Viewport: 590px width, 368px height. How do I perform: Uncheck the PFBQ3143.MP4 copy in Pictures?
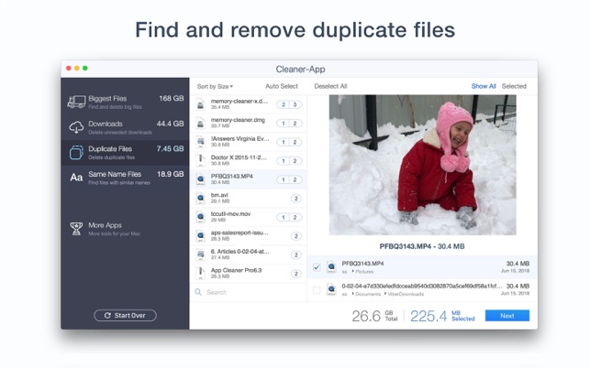coord(317,267)
